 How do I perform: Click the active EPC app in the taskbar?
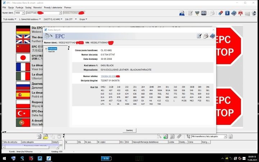click(49, 158)
